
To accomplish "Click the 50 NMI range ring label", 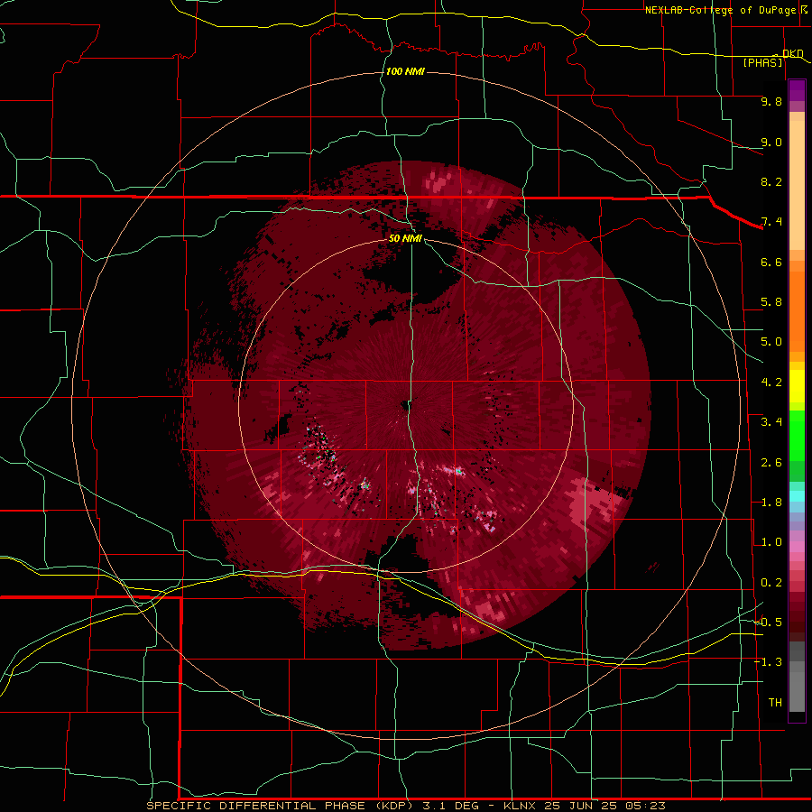I will tap(405, 238).
